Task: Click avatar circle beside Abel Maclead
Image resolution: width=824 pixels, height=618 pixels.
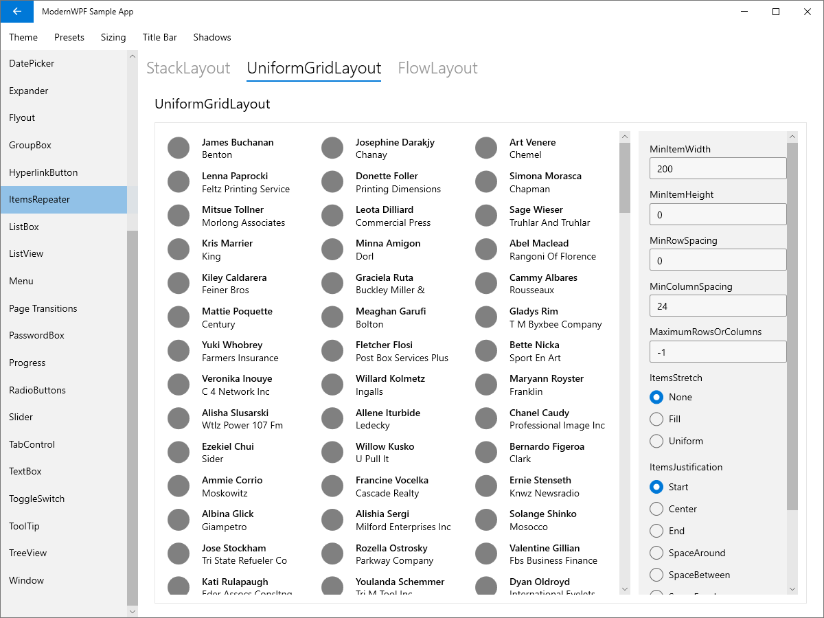Action: tap(486, 249)
